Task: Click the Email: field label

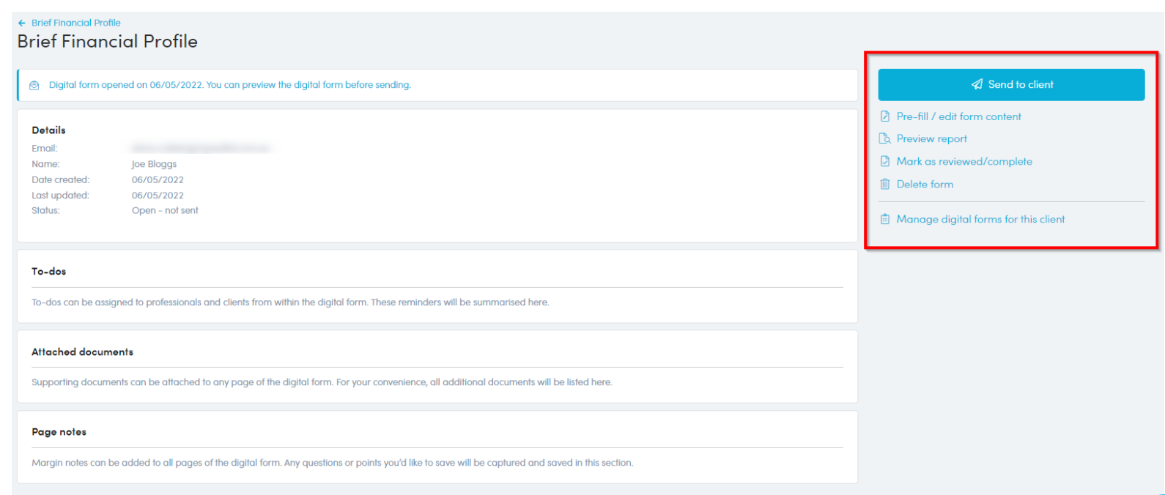Action: [x=45, y=149]
